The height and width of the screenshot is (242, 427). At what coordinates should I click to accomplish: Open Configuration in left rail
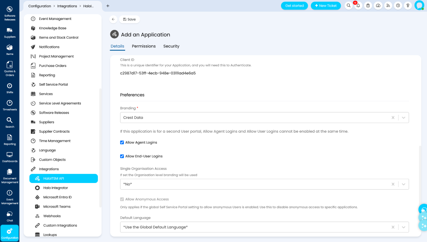coord(10,233)
